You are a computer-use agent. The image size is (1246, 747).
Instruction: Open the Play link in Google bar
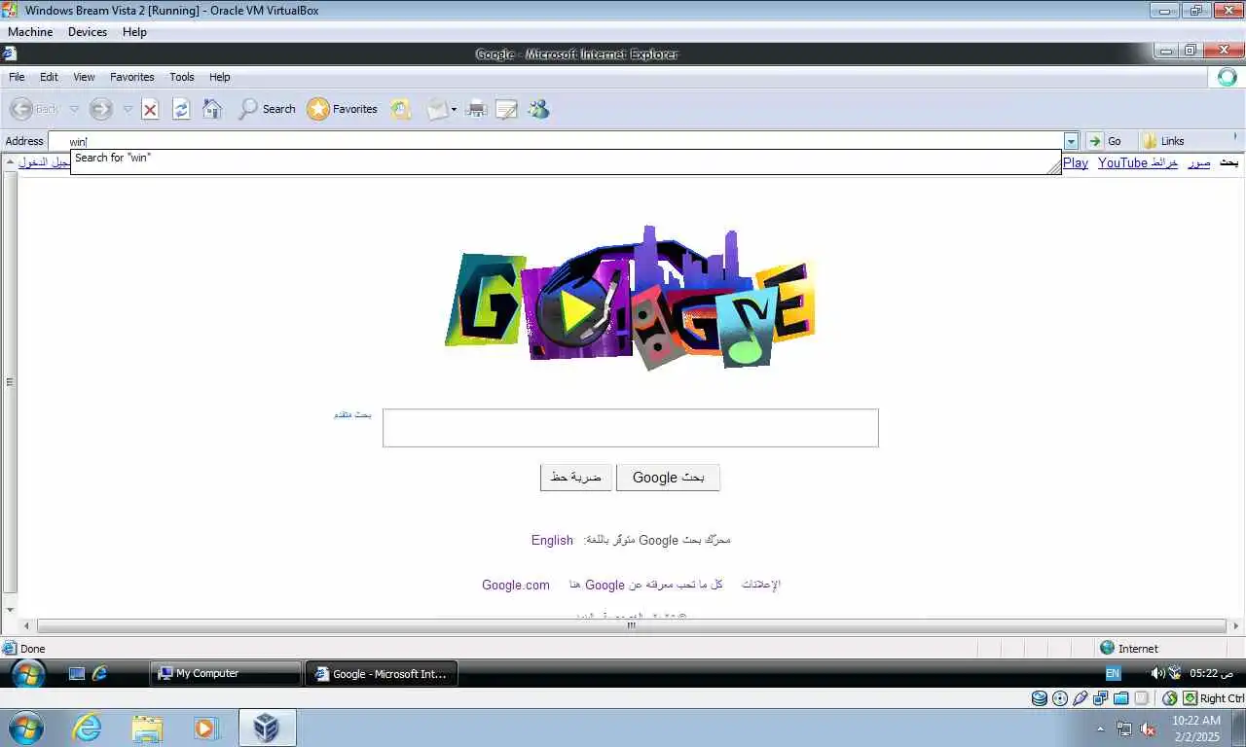click(1076, 162)
